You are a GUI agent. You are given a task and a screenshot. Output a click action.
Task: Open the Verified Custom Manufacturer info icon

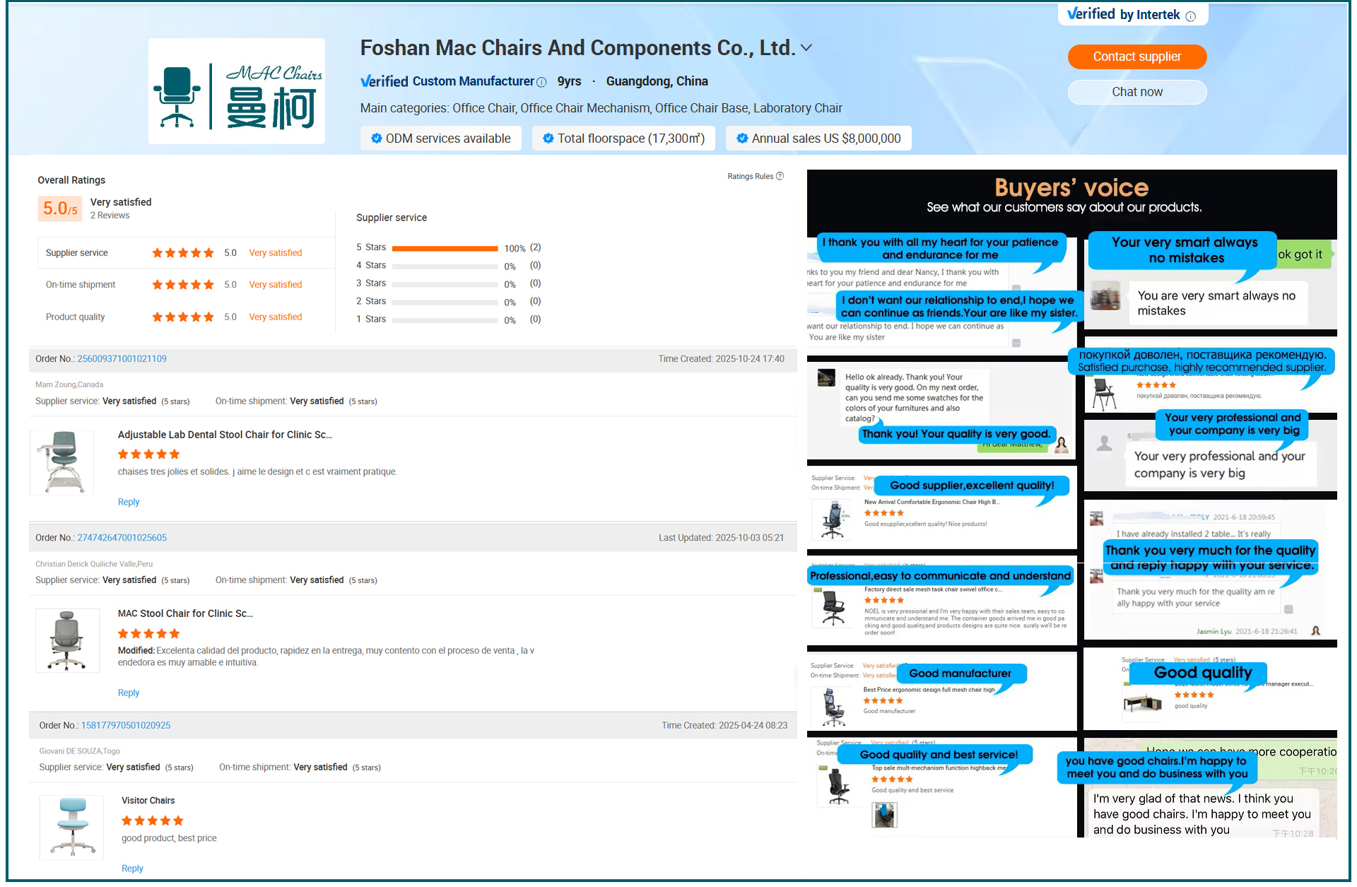[541, 82]
